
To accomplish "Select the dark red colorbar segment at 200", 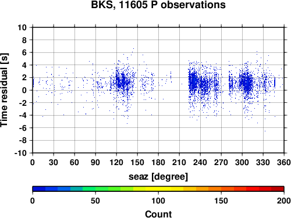I will [278, 189].
